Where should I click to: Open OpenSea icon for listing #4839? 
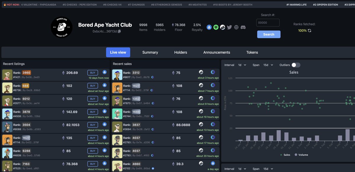104,150
